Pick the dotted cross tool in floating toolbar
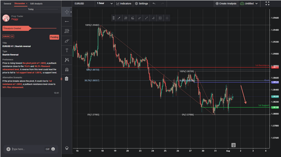The height and width of the screenshot is (157, 281). [x=167, y=18]
